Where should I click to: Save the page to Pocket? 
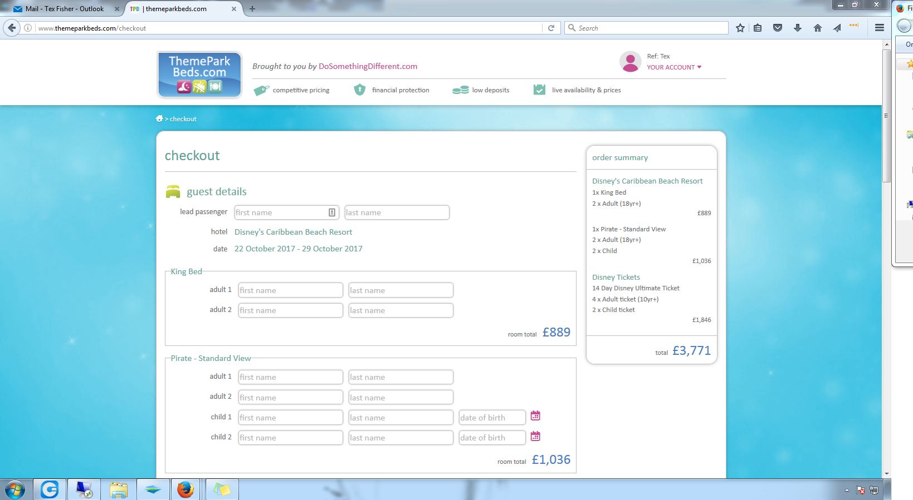(x=778, y=28)
